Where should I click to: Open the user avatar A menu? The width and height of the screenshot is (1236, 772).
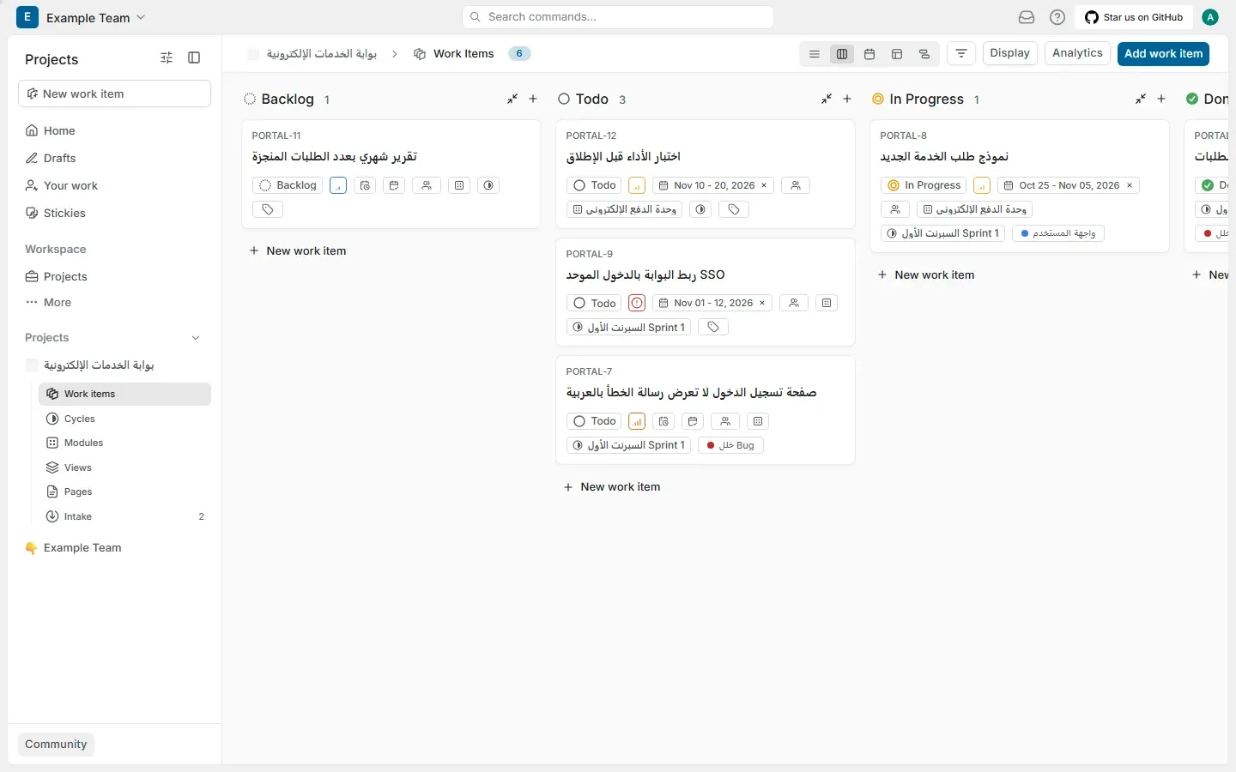click(1210, 17)
